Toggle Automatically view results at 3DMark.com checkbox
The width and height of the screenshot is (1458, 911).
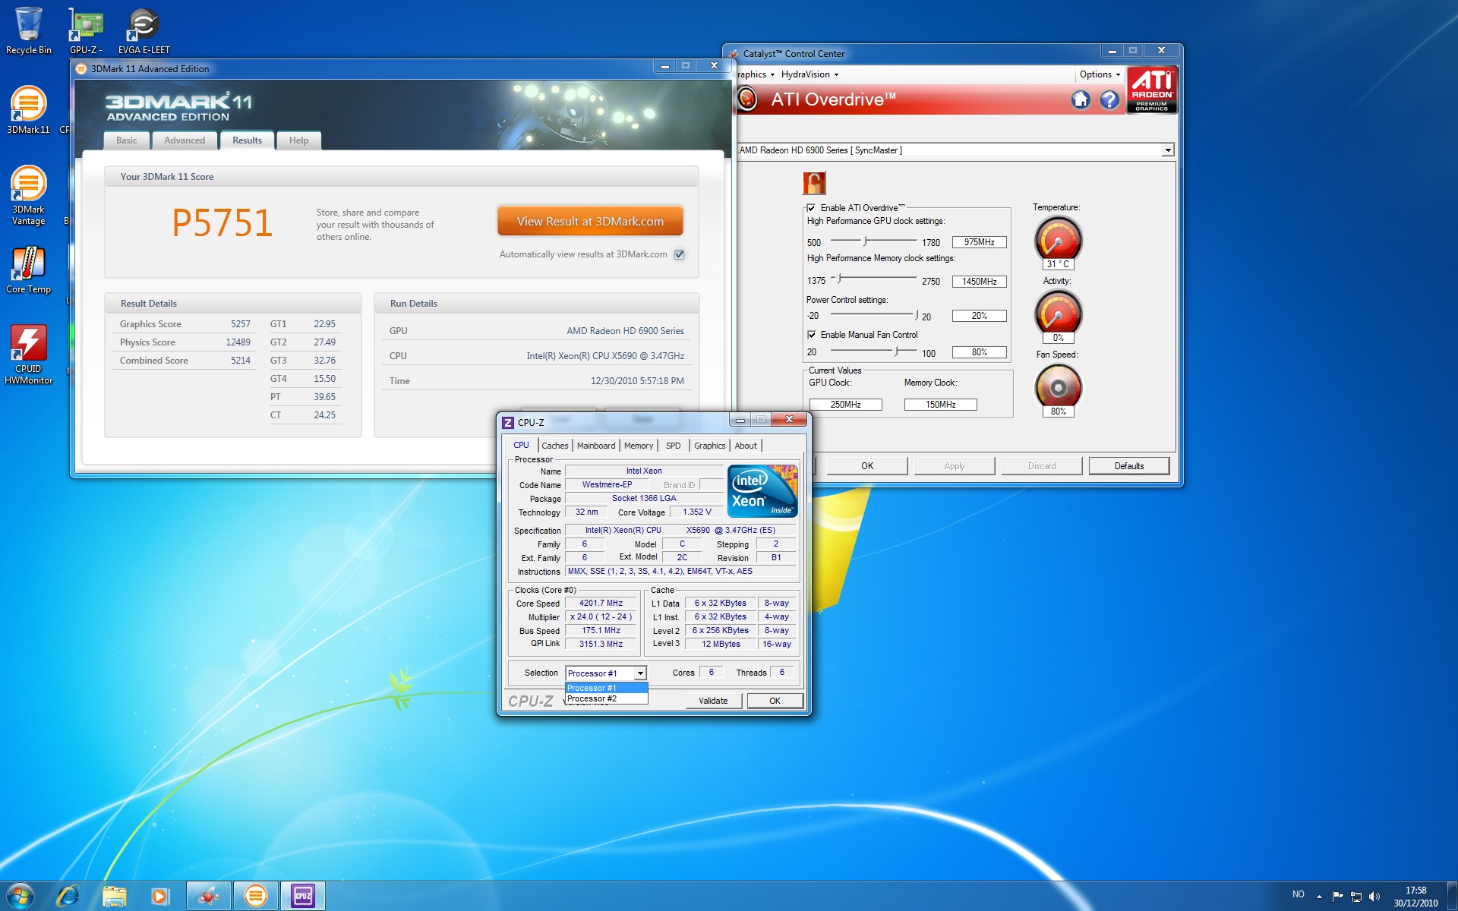coord(680,255)
